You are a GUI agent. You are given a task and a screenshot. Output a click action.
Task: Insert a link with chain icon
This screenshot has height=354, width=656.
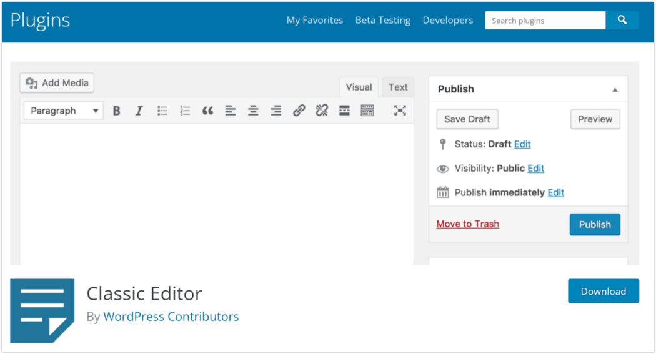pyautogui.click(x=299, y=111)
